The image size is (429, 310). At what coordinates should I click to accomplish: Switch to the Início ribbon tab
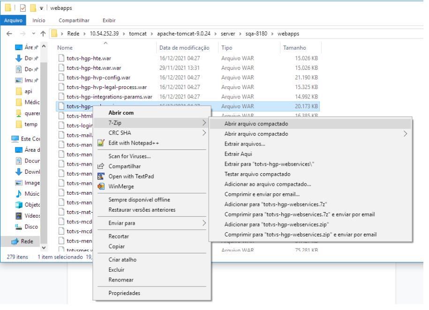click(x=39, y=21)
